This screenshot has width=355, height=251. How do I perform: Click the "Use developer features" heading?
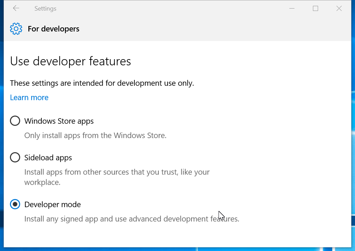[70, 61]
